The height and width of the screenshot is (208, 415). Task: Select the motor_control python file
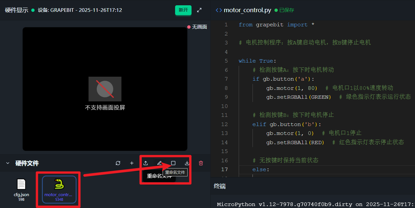(x=59, y=189)
